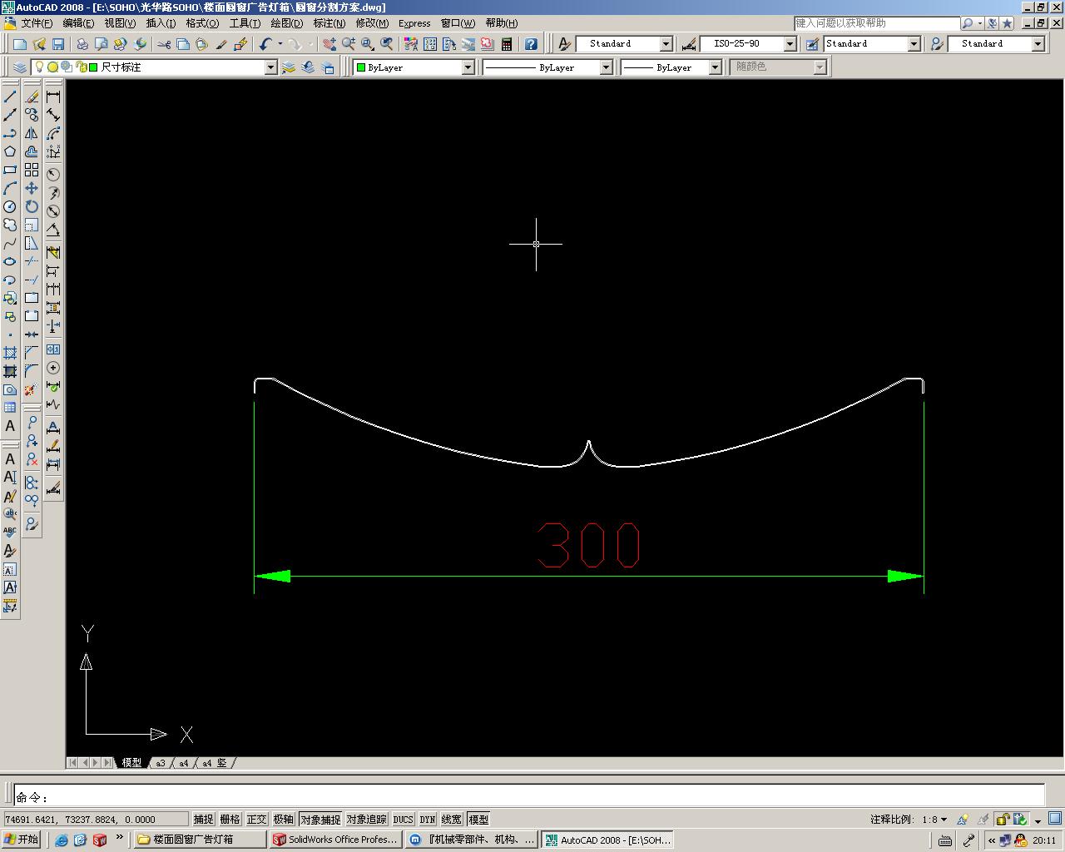Select the Revision Cloud tool

click(10, 225)
